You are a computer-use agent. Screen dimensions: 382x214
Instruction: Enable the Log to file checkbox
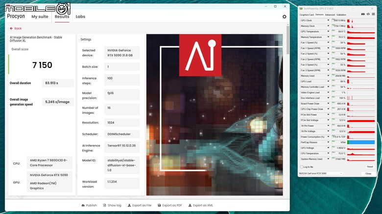[302, 167]
